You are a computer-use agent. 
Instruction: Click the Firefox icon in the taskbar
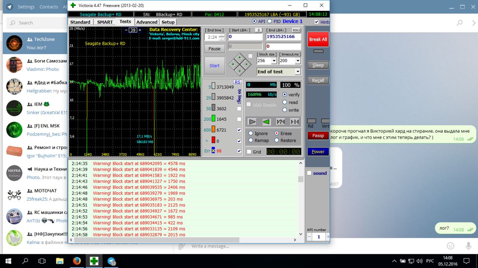tap(77, 261)
